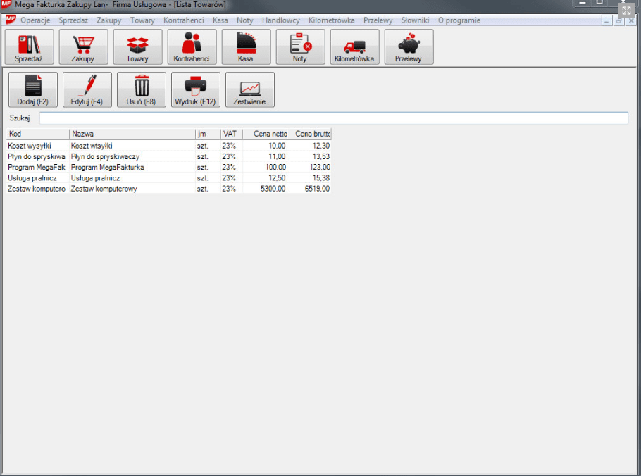Open Kilometrówka truck icon

point(354,47)
